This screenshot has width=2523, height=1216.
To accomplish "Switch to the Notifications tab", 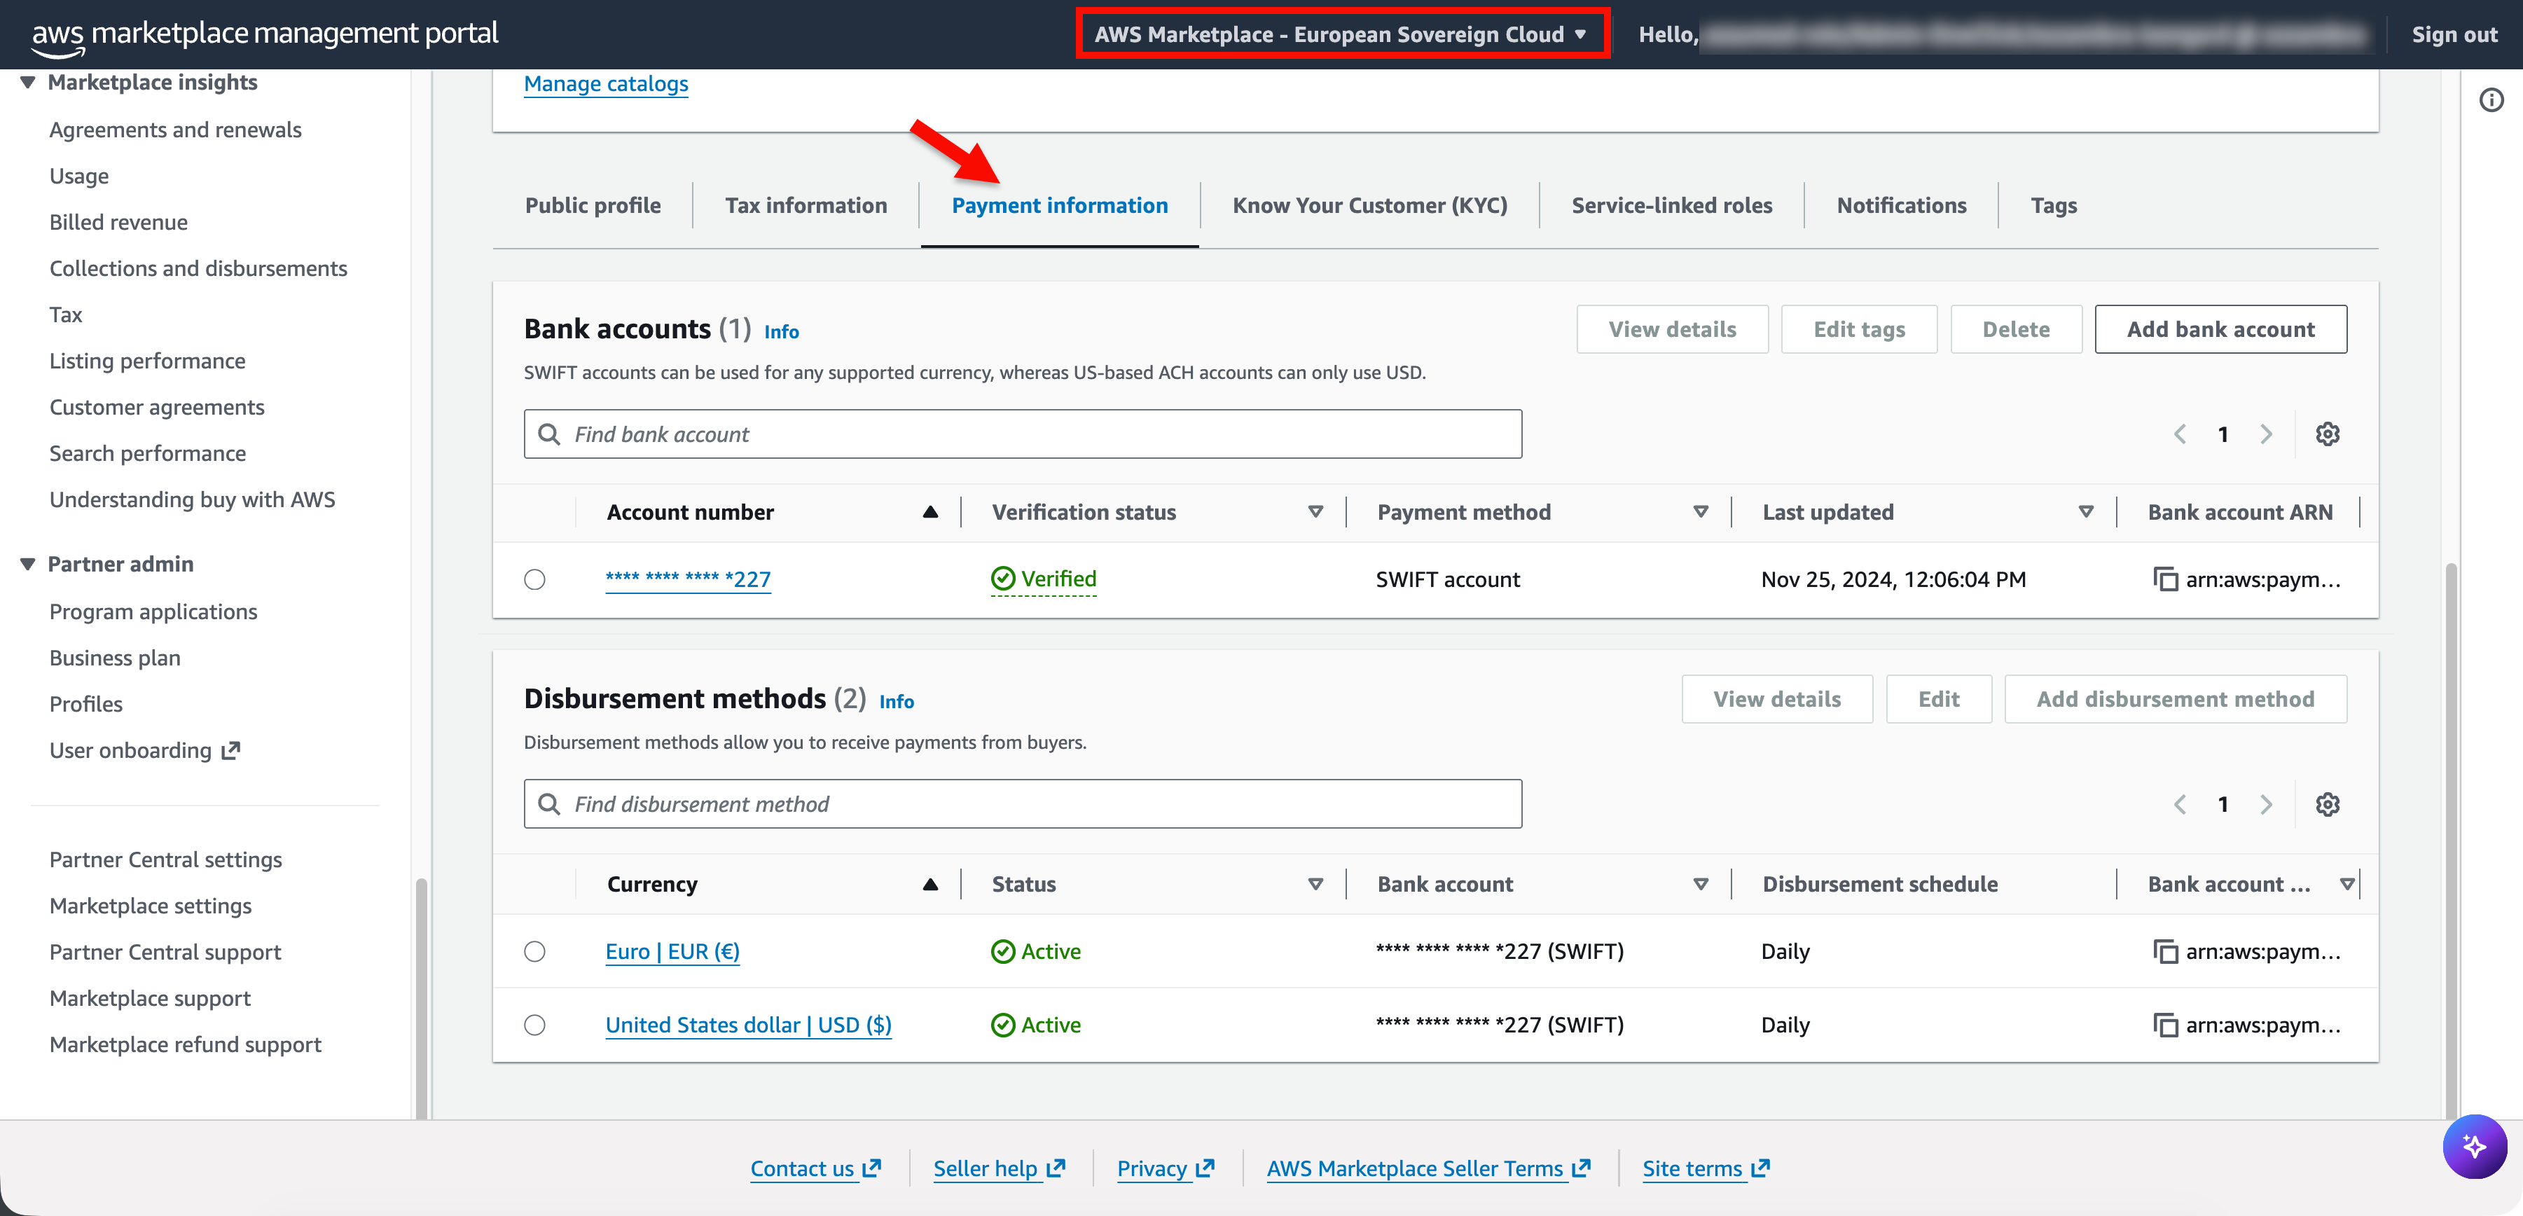I will click(x=1901, y=206).
